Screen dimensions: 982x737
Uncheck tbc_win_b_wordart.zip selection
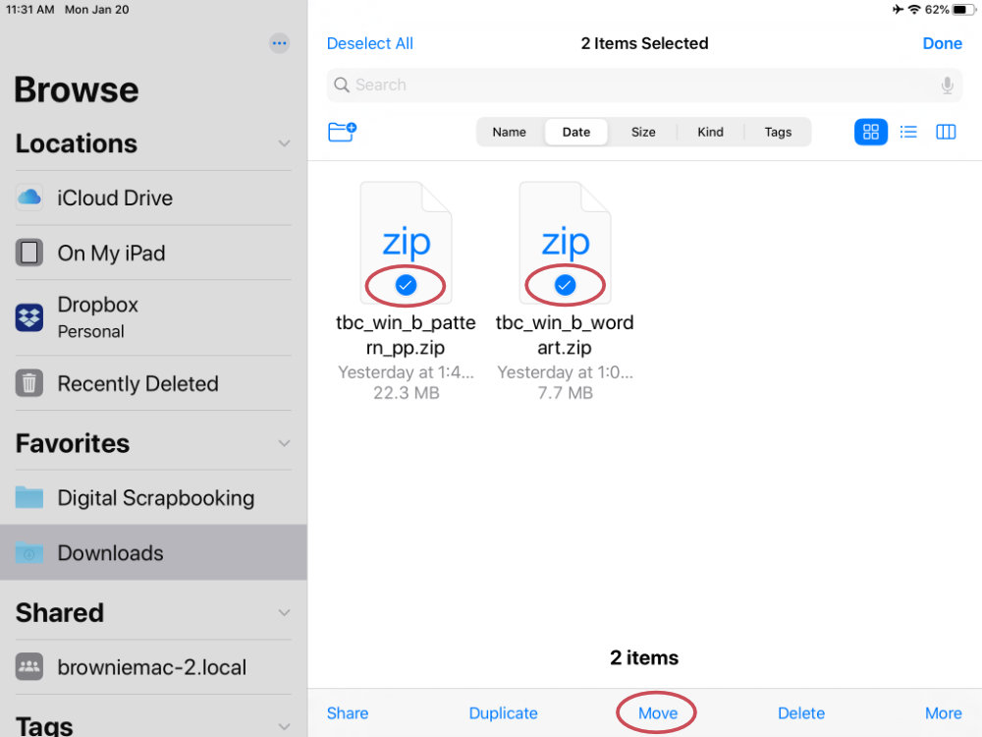click(565, 285)
